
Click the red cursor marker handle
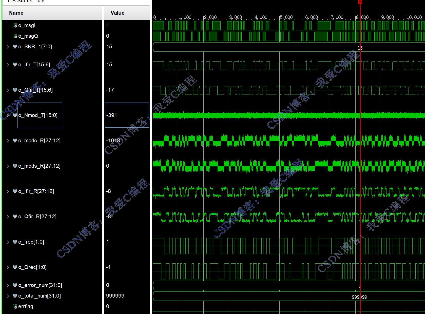360,2
